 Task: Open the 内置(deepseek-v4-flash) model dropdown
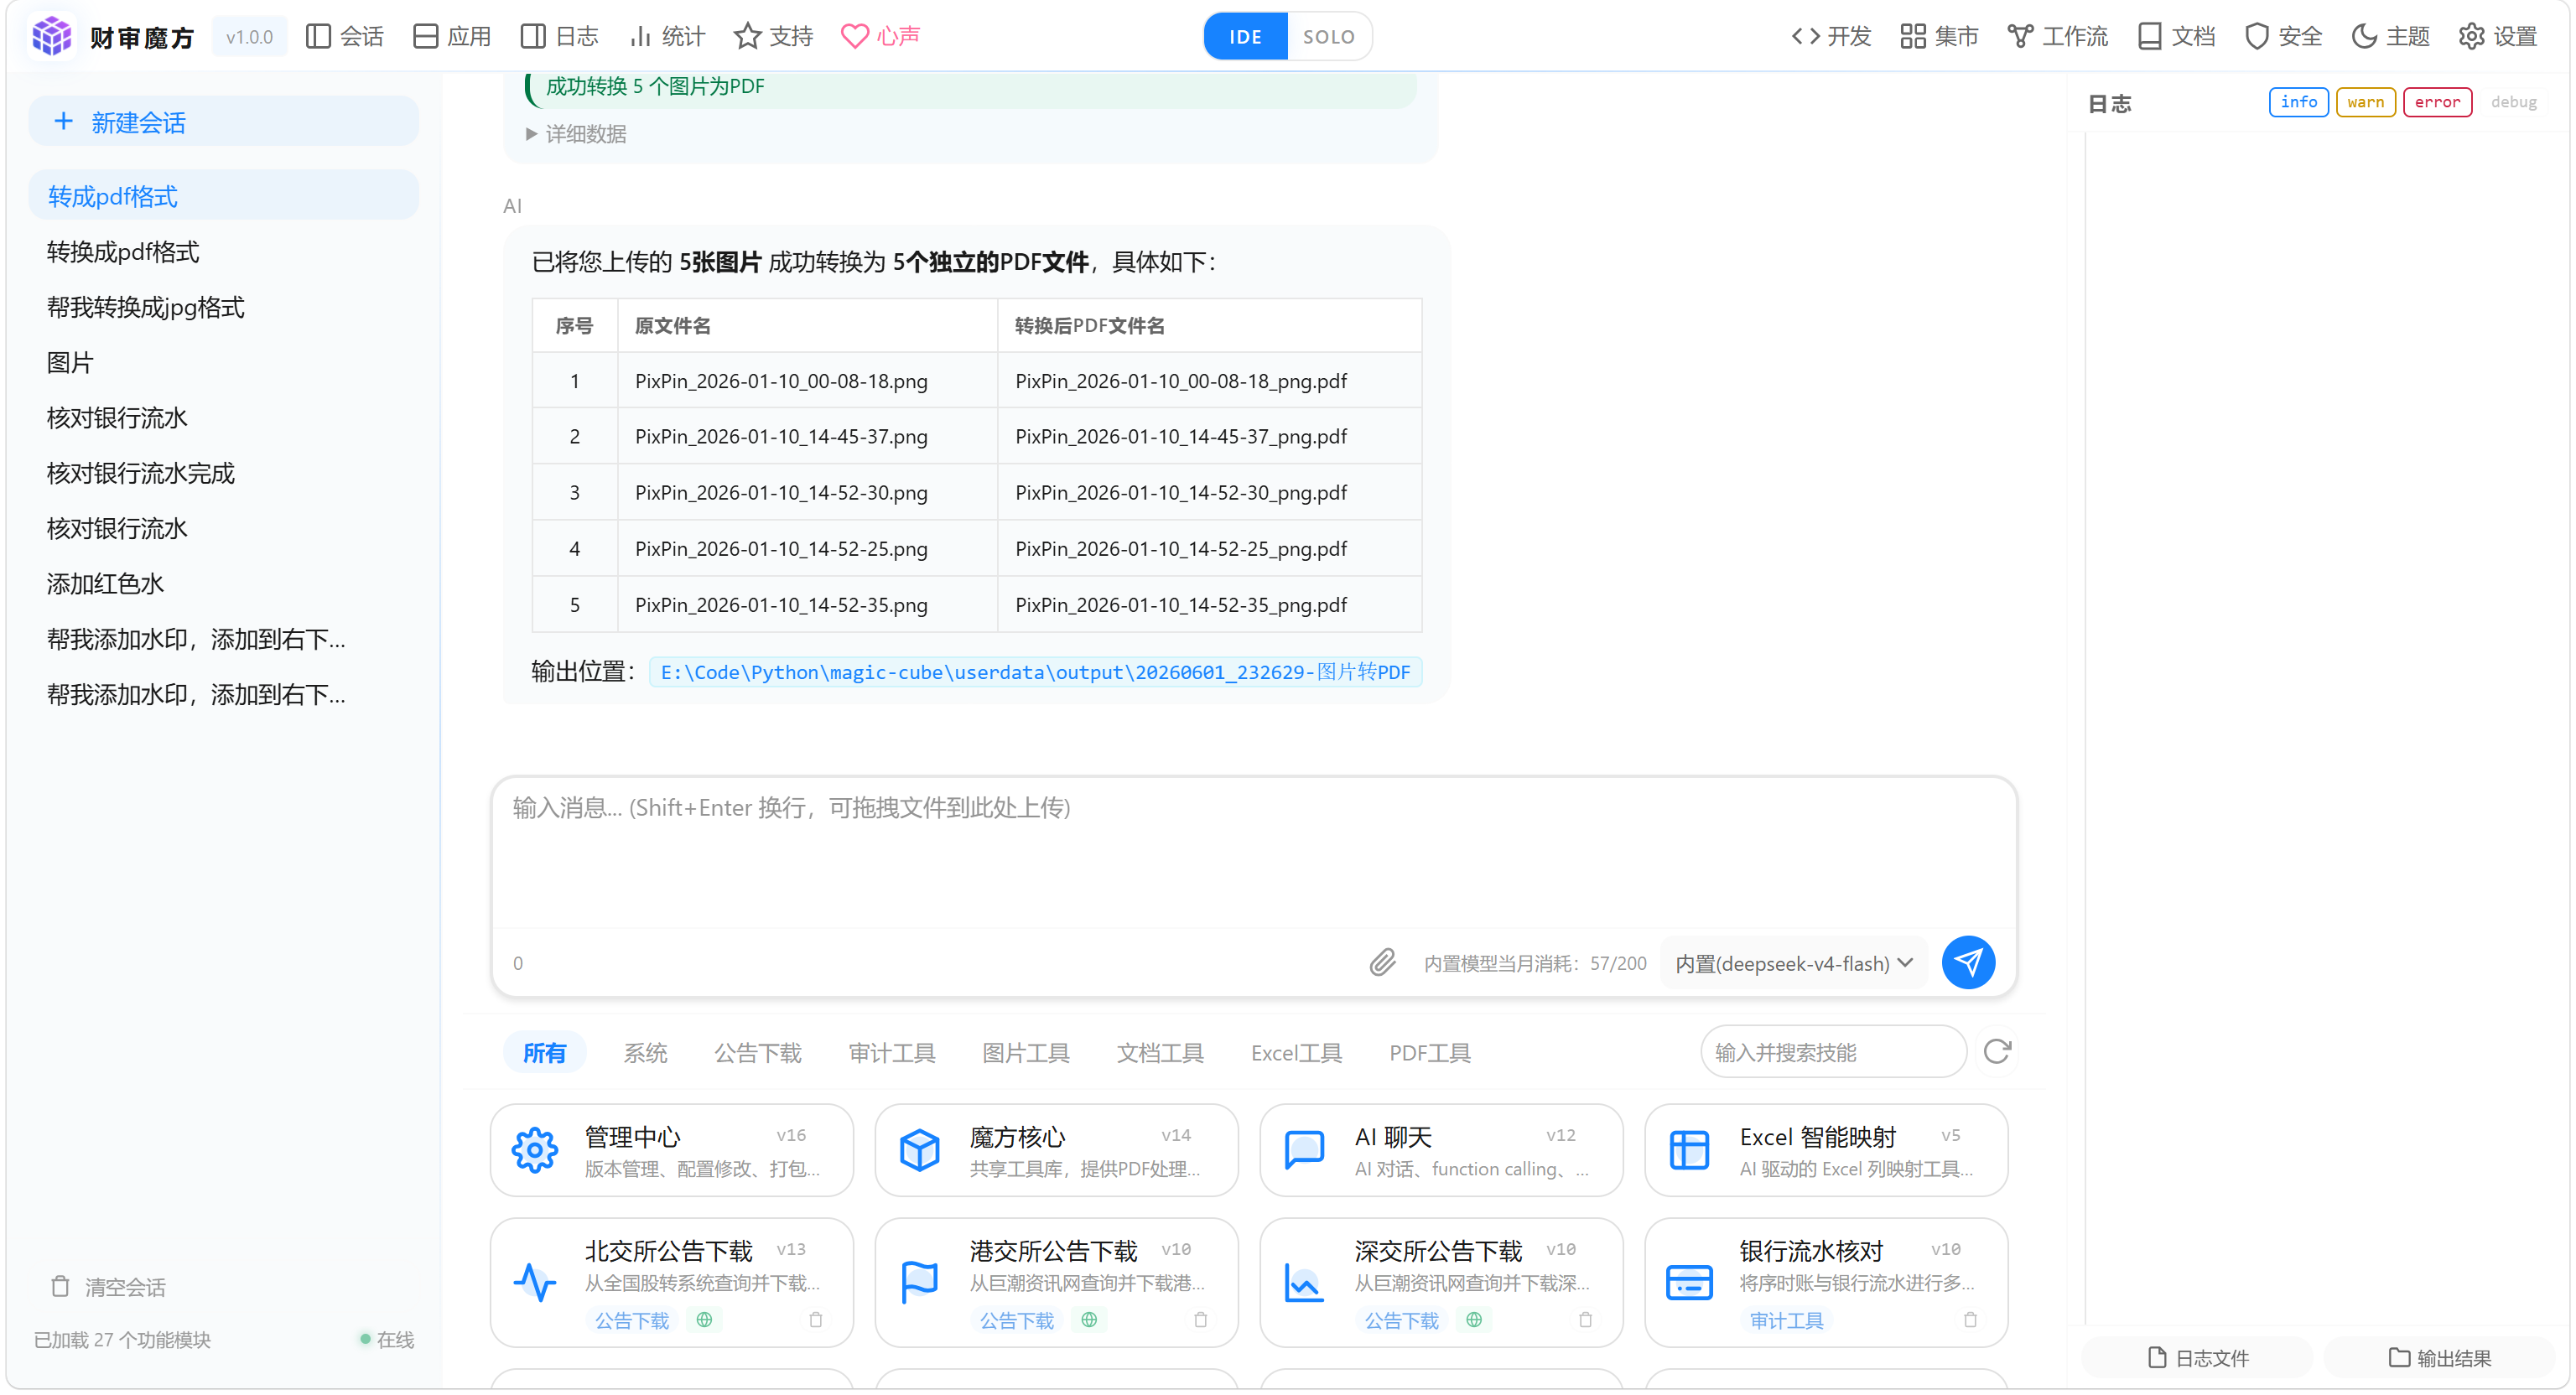(1794, 963)
